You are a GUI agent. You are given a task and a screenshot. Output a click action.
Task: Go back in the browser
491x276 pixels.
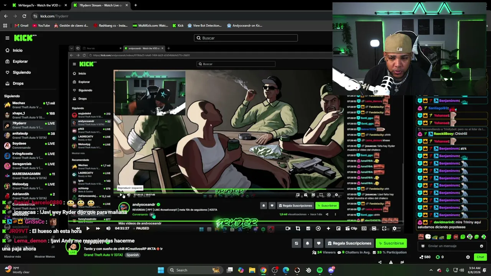click(6, 16)
